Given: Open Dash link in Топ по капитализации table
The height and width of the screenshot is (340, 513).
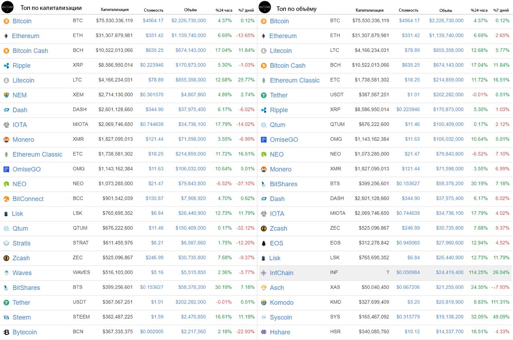Looking at the screenshot, I should coord(20,110).
